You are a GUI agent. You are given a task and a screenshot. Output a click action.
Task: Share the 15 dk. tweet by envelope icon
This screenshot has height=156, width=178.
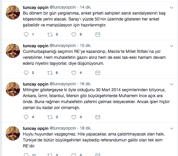tap(98, 73)
